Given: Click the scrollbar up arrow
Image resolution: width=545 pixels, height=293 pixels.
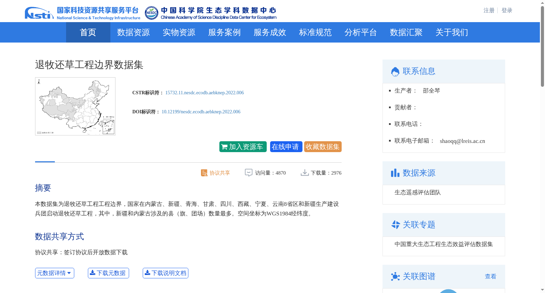Looking at the screenshot, I should point(542,3).
